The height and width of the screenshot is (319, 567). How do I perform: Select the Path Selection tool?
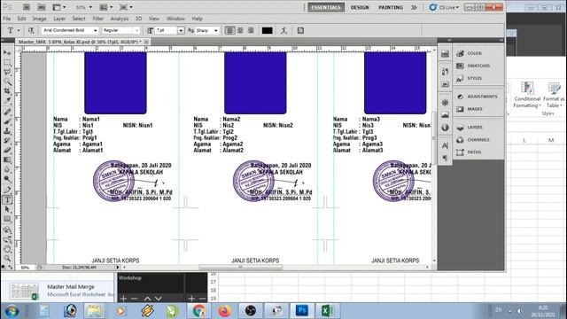pos(7,209)
